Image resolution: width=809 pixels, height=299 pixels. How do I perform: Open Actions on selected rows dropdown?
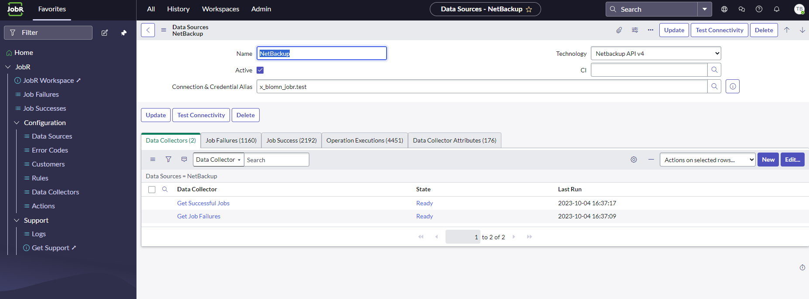[707, 160]
